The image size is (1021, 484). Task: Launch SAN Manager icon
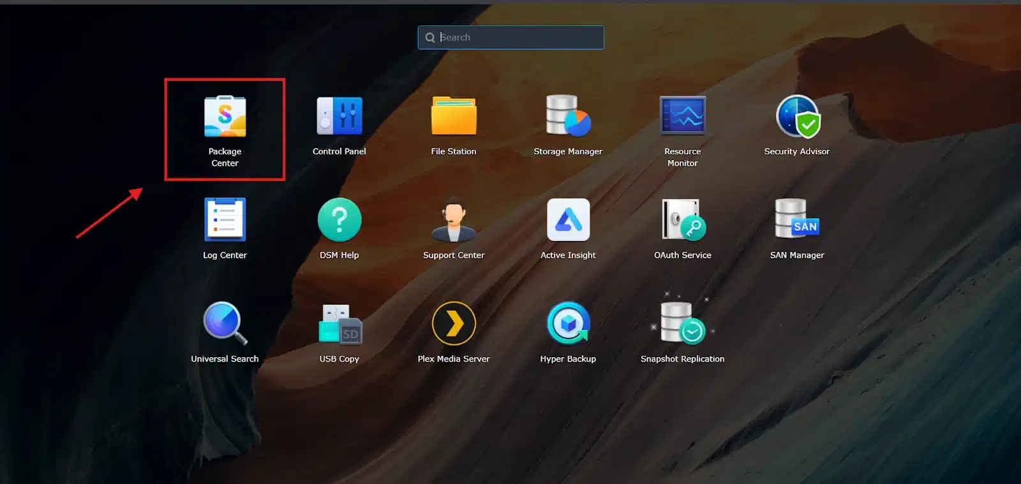797,219
